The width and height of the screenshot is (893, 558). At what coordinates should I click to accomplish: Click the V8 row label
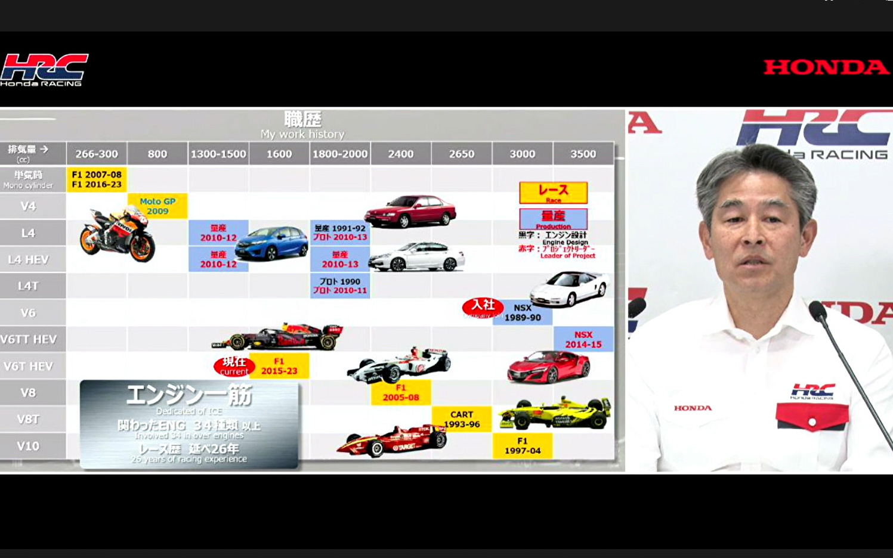click(33, 393)
